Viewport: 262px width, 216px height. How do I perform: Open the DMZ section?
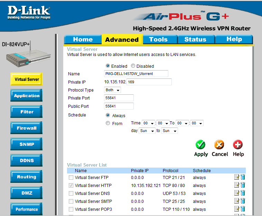pyautogui.click(x=26, y=193)
